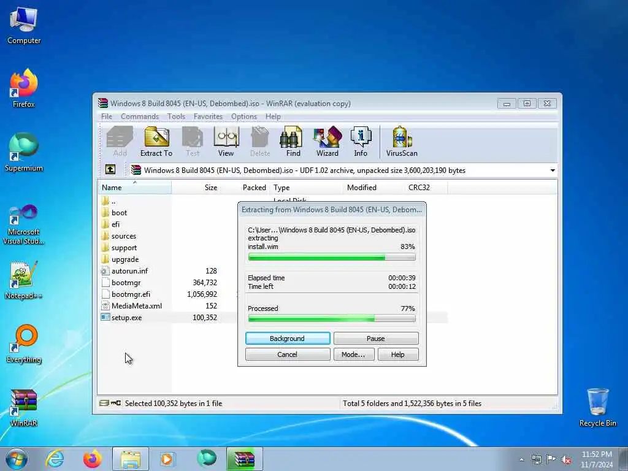Select the boot folder
The image size is (628, 471).
coord(119,213)
